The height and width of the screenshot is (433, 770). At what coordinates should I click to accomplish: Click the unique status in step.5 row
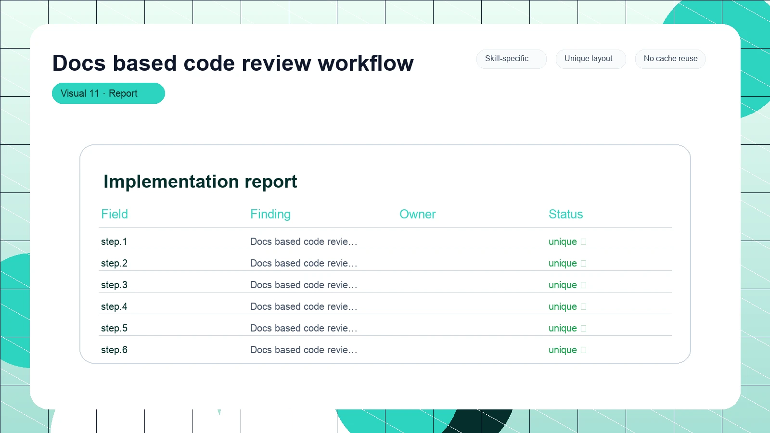tap(567, 328)
